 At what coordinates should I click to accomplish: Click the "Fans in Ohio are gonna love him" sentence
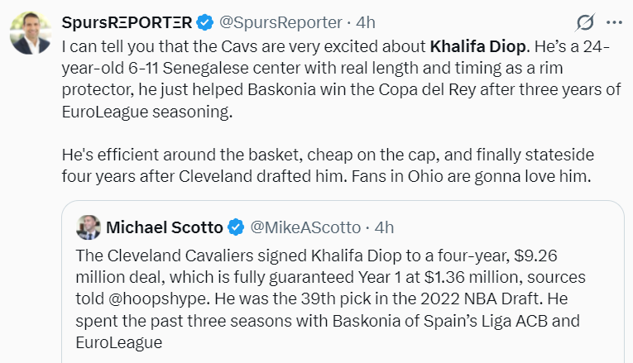coord(471,176)
